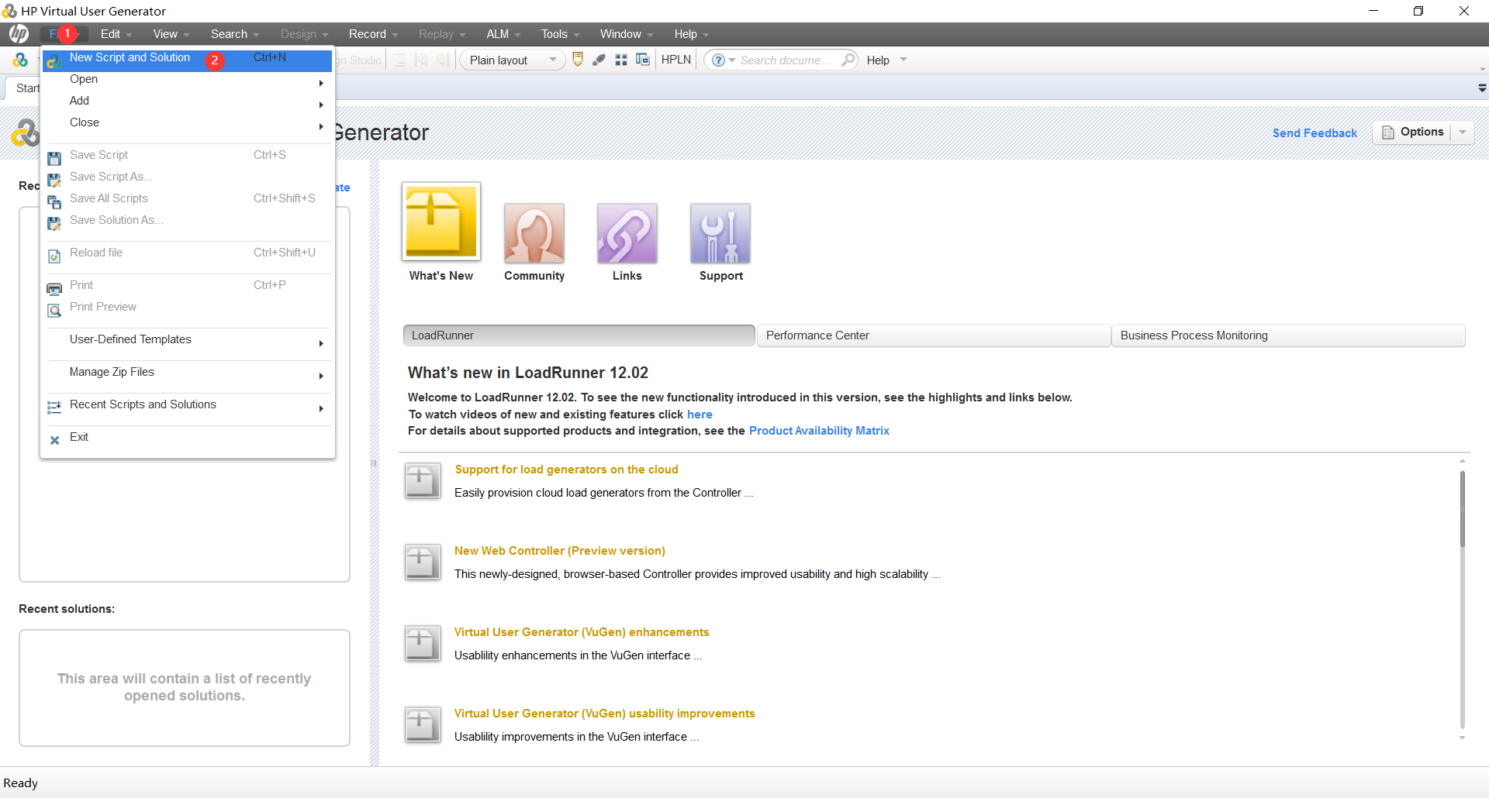Select the LoadRunner tab
Viewport: 1489px width, 798px height.
click(579, 335)
